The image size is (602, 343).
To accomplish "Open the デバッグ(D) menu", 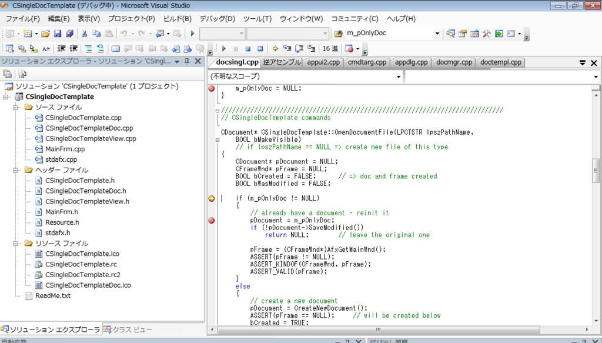I will (218, 19).
